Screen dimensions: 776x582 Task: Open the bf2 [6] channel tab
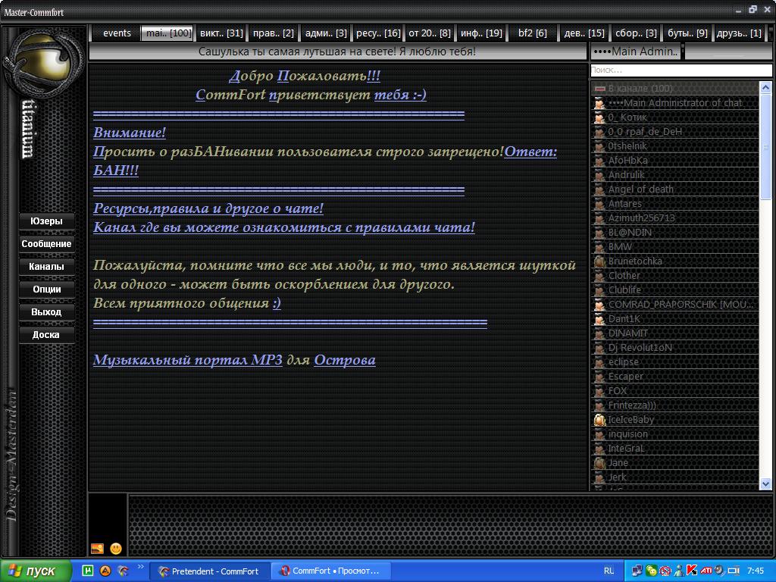coord(532,33)
